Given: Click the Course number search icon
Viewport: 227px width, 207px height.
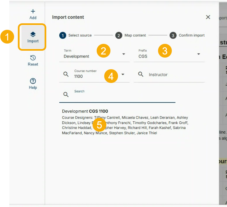Looking at the screenshot, I should tap(66, 74).
